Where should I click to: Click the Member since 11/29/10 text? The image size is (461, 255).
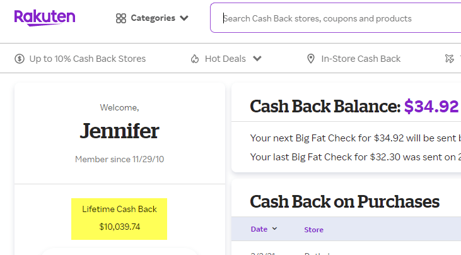(x=119, y=159)
